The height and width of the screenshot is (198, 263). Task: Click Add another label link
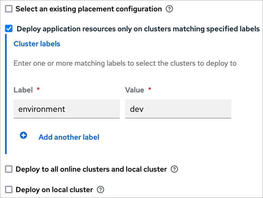tap(69, 137)
